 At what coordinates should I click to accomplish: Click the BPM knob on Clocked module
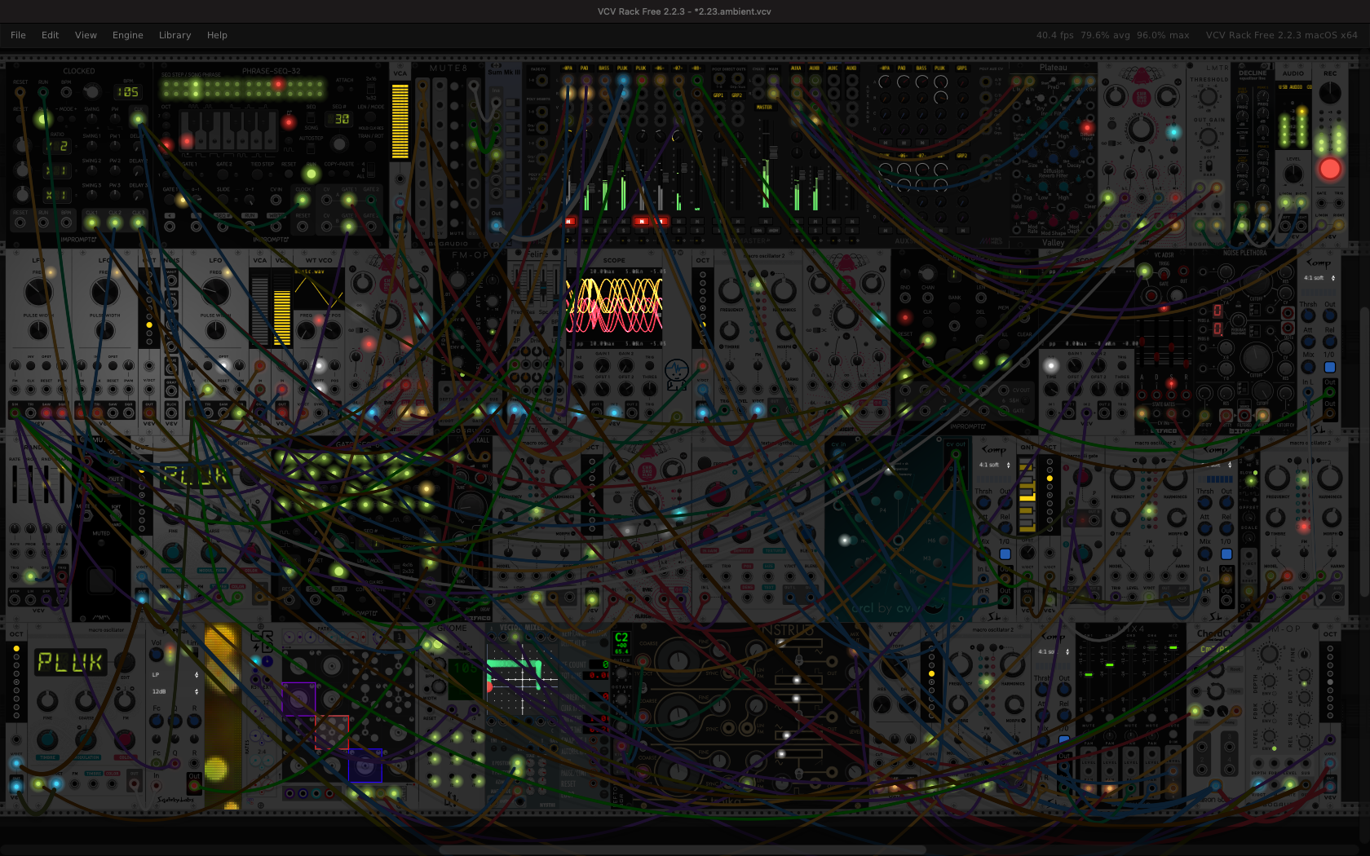pos(92,91)
